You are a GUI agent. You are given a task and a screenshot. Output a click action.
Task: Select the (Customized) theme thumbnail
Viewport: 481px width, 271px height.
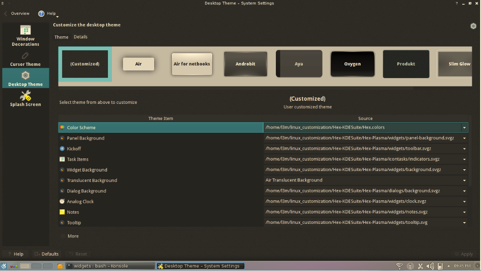(x=85, y=64)
